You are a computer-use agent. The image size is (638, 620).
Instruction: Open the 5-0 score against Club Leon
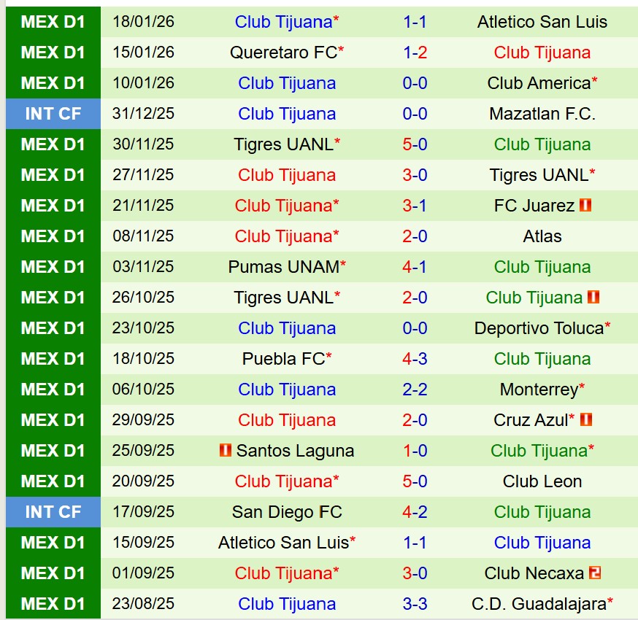tap(415, 481)
